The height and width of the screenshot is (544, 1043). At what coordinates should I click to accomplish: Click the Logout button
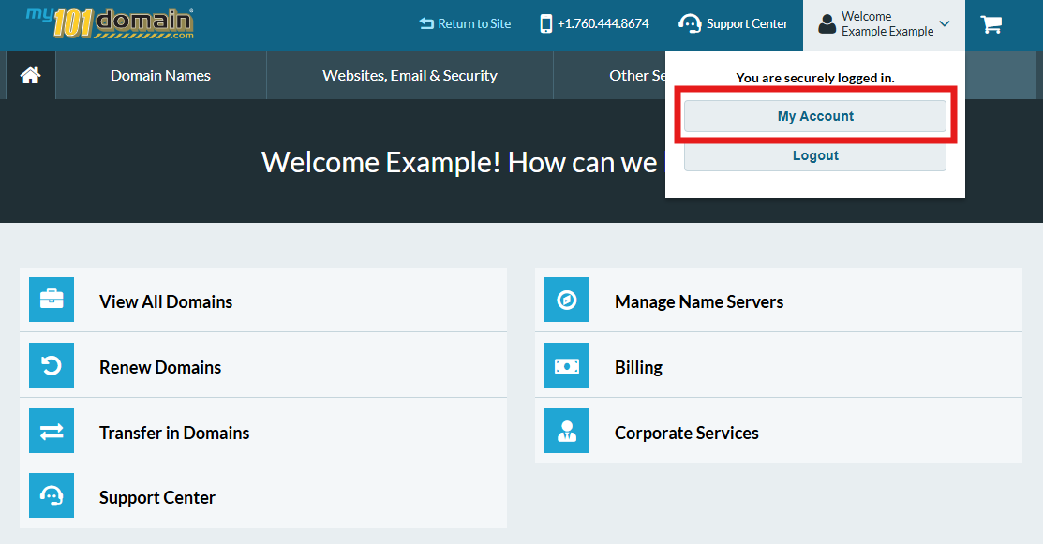pyautogui.click(x=814, y=154)
